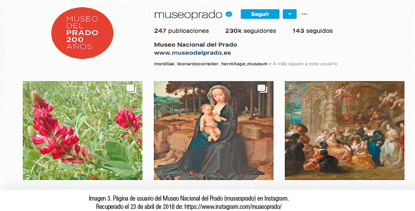Click the Museo Nacional del Prado name
415x211 pixels.
[x=196, y=45]
